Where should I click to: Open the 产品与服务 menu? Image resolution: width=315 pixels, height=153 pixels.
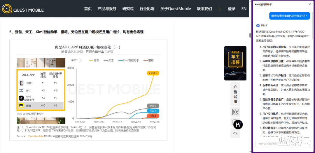pos(107,9)
